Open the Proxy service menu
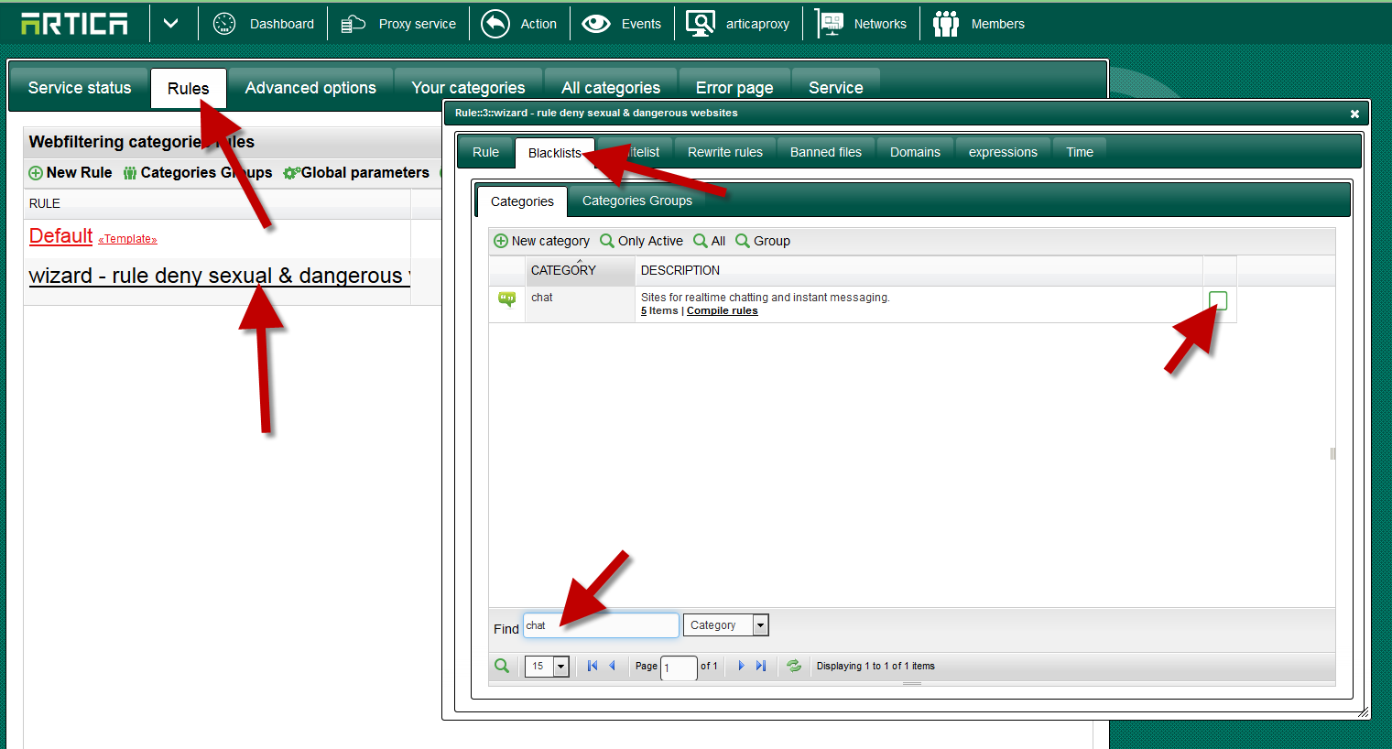Viewport: 1392px width, 749px height. coord(418,24)
